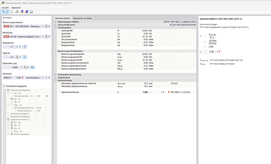Click the Stabstelle x value input field
The image size is (271, 164).
12,67
